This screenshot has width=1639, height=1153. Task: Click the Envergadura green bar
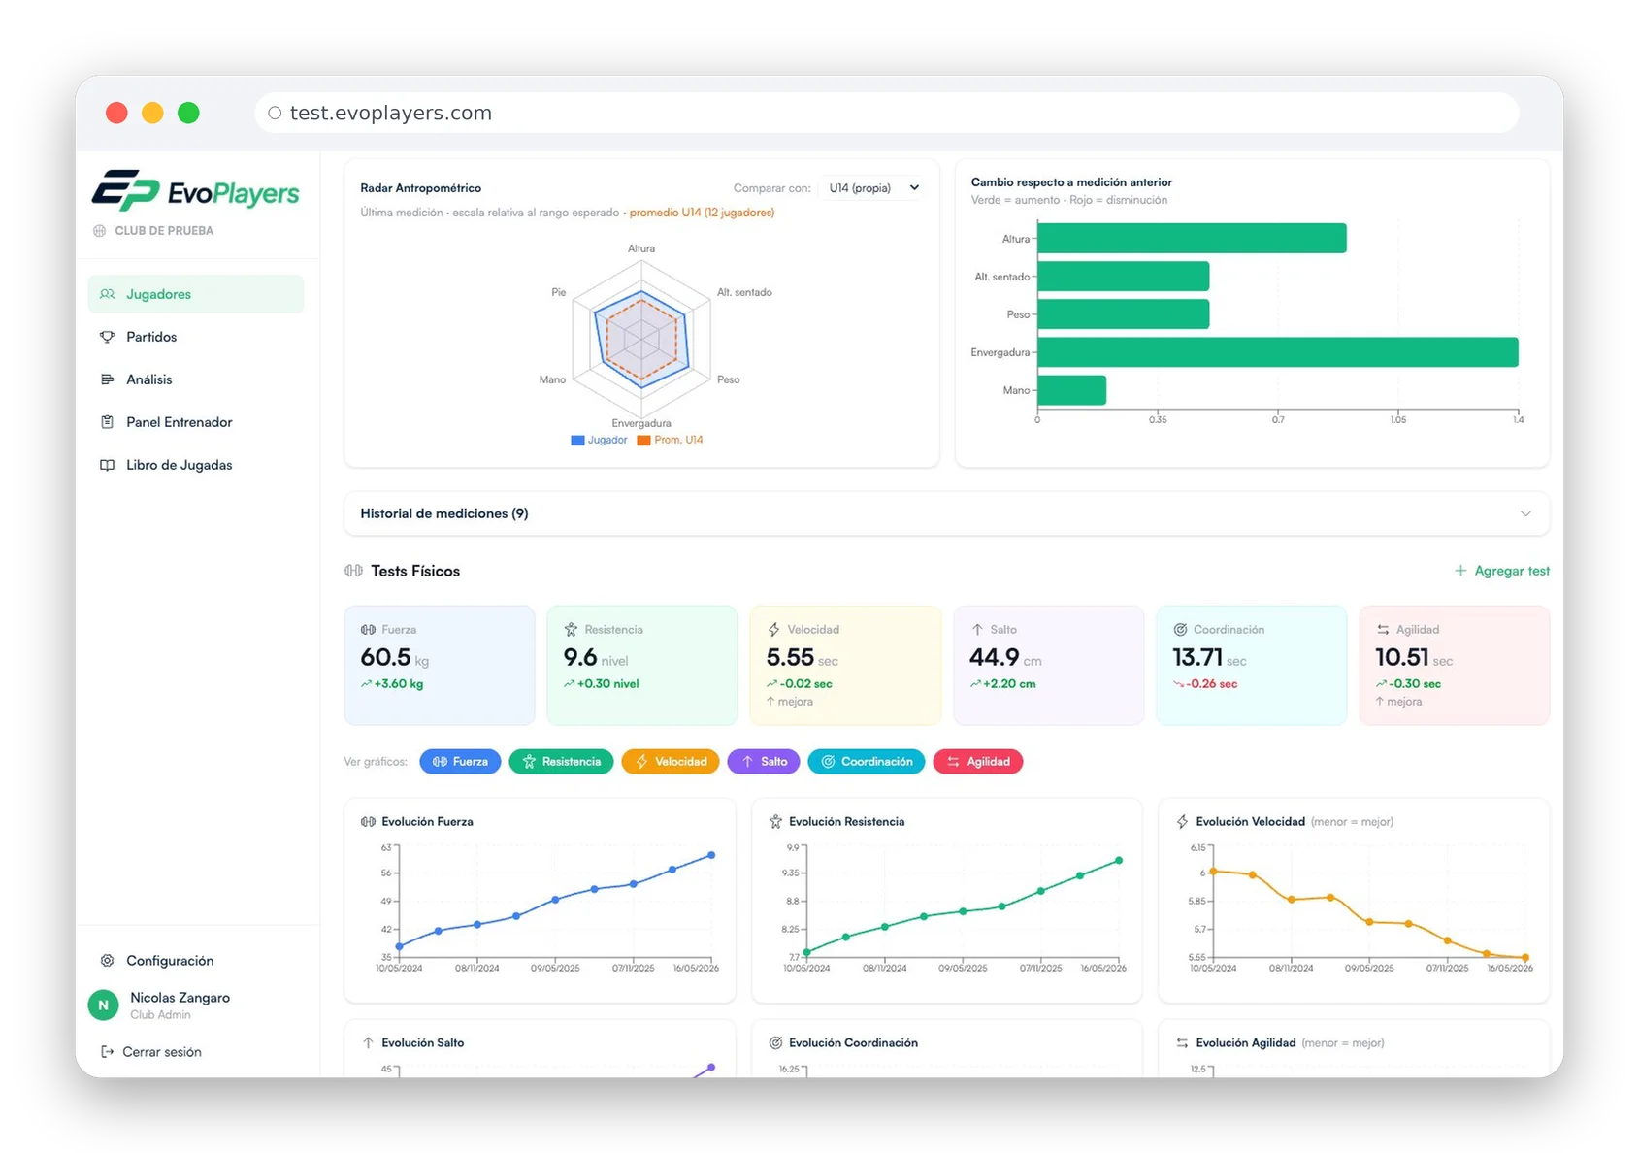click(x=1277, y=352)
